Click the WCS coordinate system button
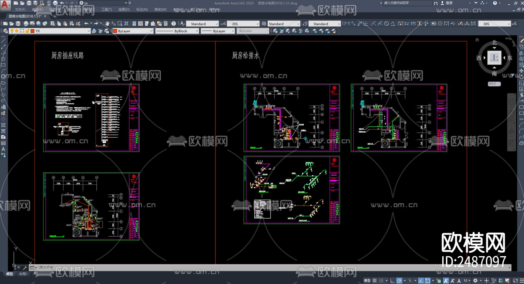 tap(494, 84)
